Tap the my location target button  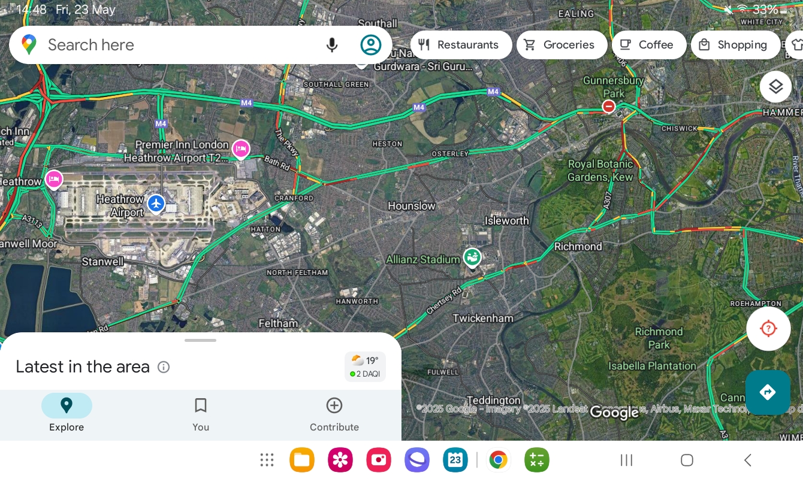[768, 329]
